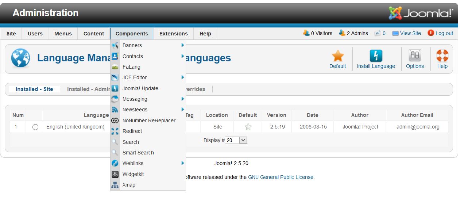Image resolution: width=460 pixels, height=199 pixels.
Task: Click the Smart Search magnifier icon
Action: [115, 153]
